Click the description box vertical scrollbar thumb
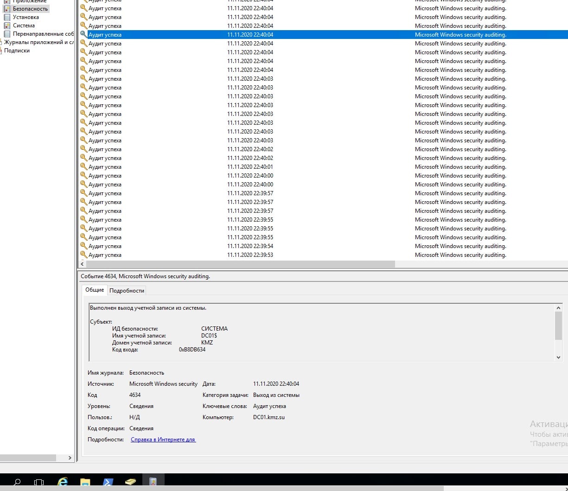 point(558,325)
